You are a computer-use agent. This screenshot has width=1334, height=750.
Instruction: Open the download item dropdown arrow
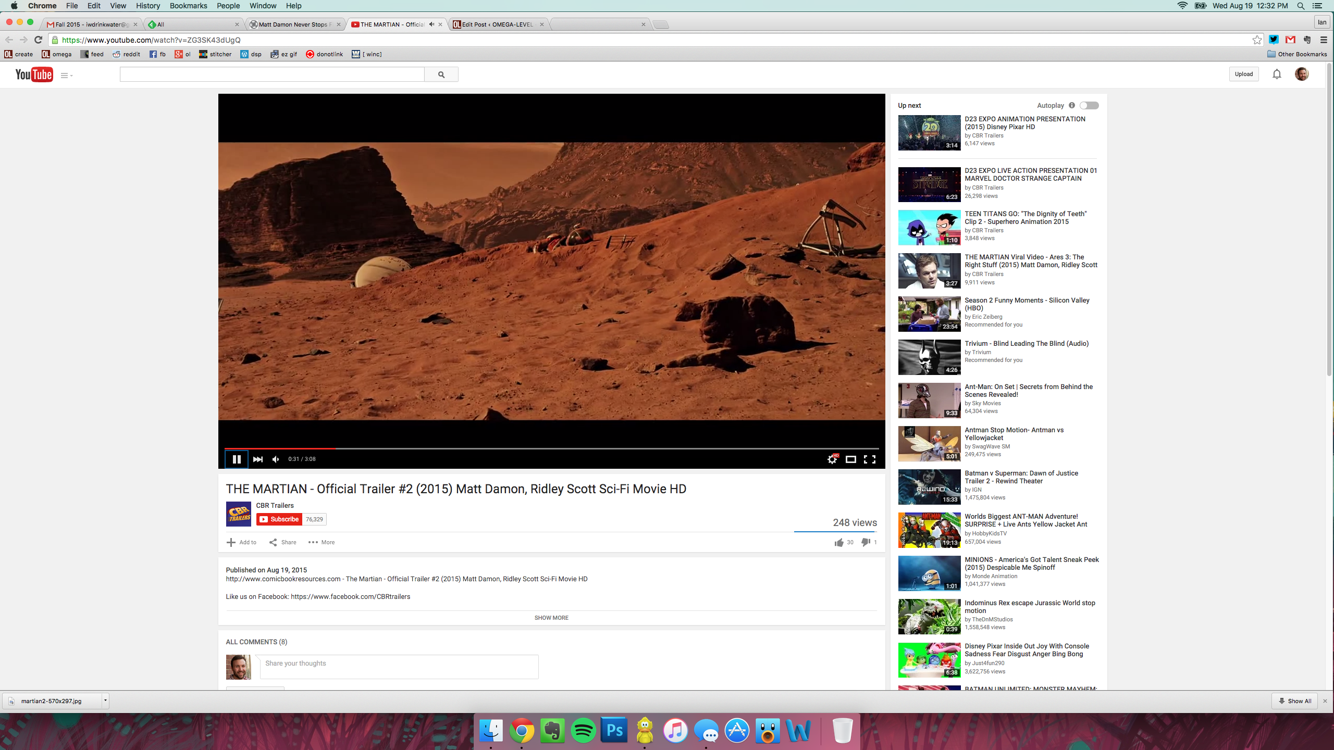pos(105,701)
